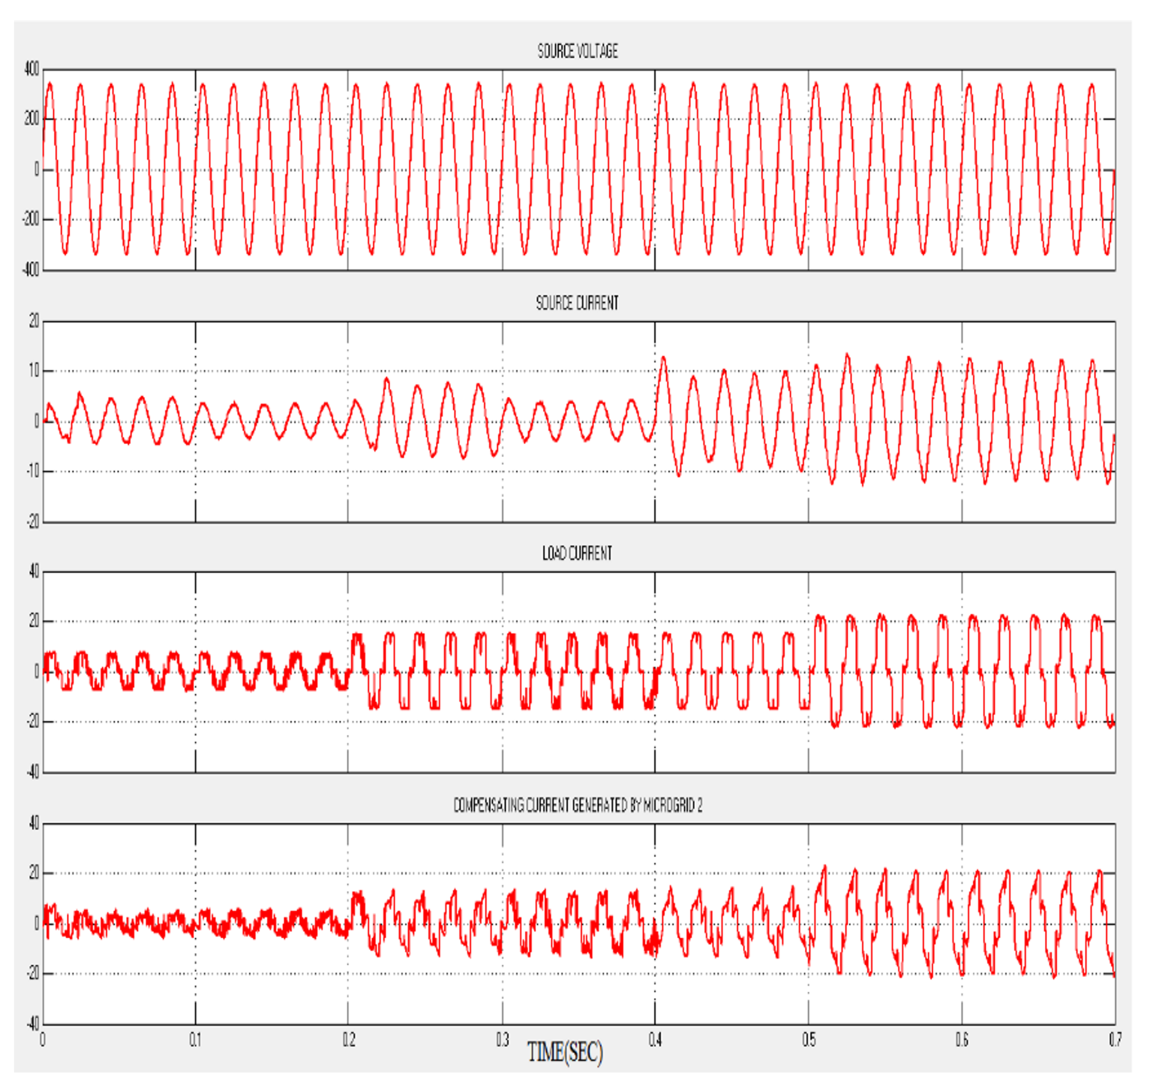The image size is (1150, 1088).
Task: Click the -40 label on the compensating current y-axis
Action: point(33,1024)
